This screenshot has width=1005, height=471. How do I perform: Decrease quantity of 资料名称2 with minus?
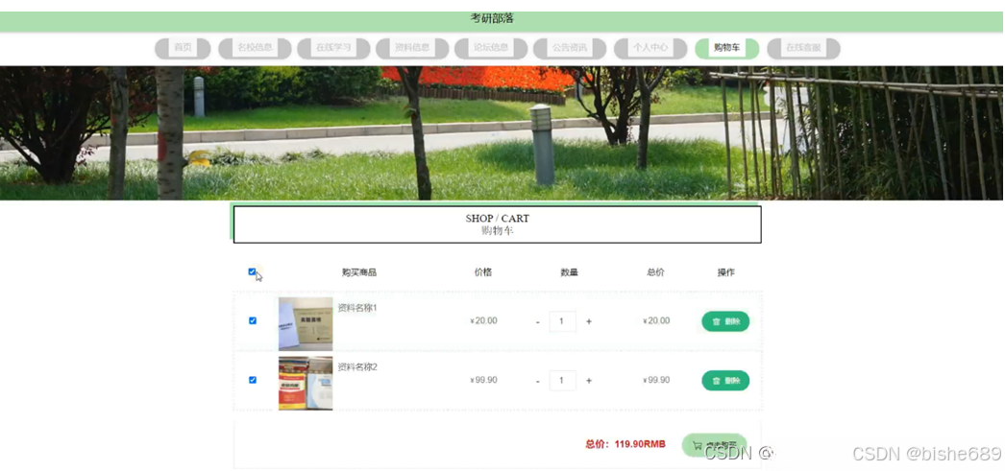538,381
